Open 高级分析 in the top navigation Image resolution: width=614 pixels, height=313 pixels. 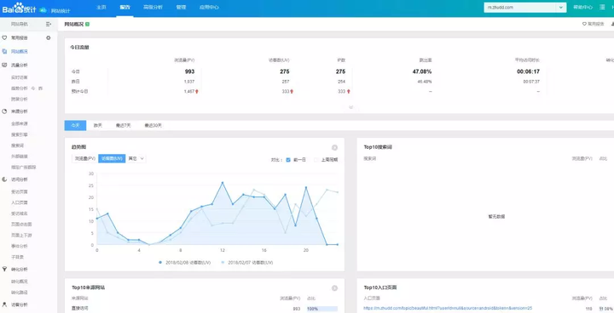click(153, 8)
